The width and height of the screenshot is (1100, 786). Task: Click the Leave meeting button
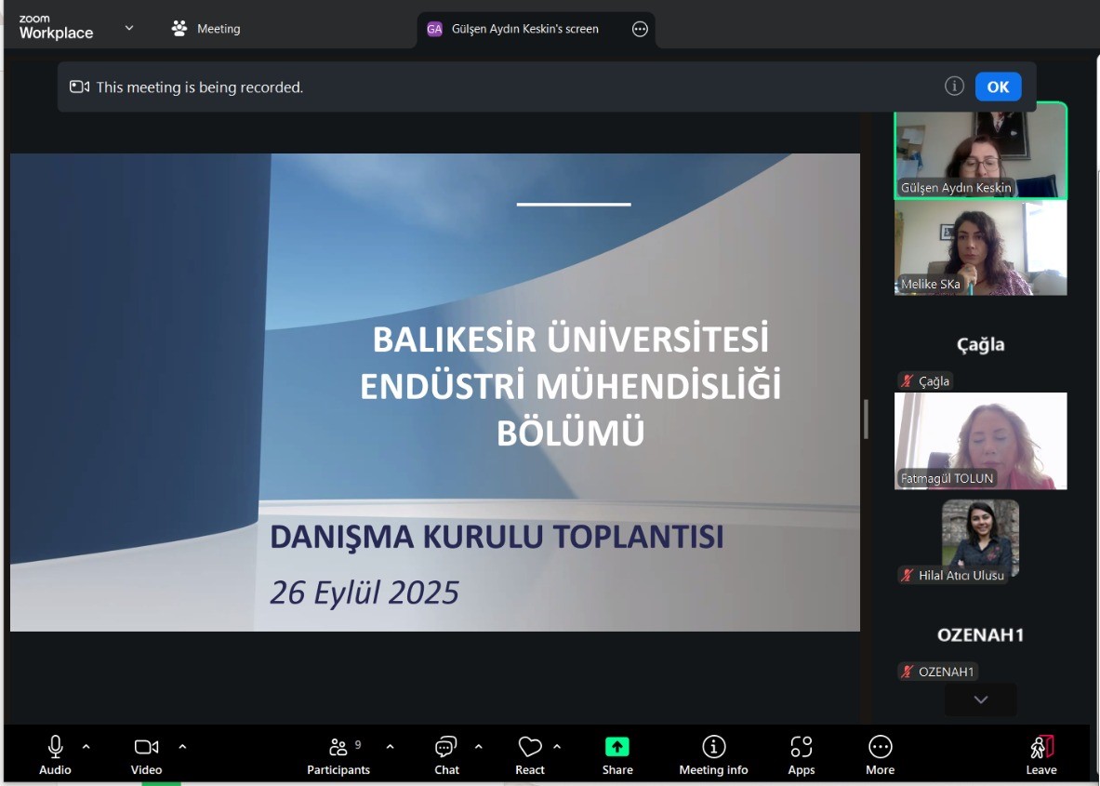(1041, 755)
